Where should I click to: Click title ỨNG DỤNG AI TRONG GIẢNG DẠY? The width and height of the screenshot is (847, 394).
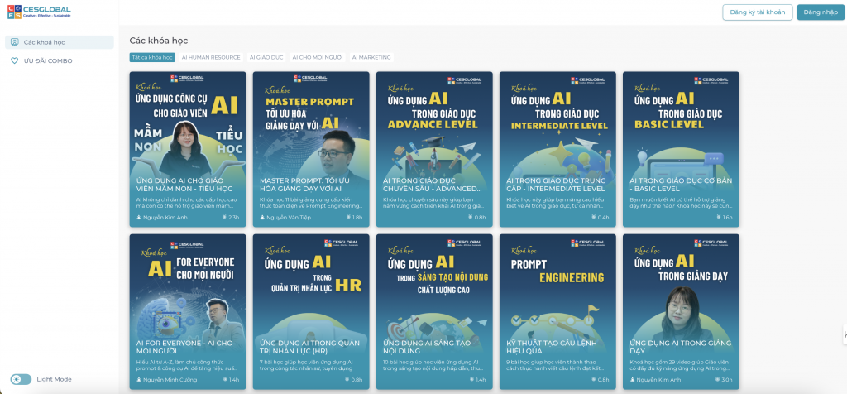tap(681, 347)
